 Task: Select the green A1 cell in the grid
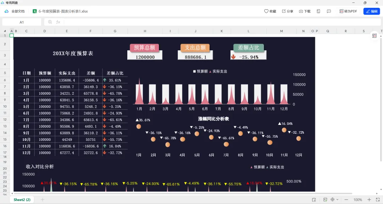pos(11,35)
